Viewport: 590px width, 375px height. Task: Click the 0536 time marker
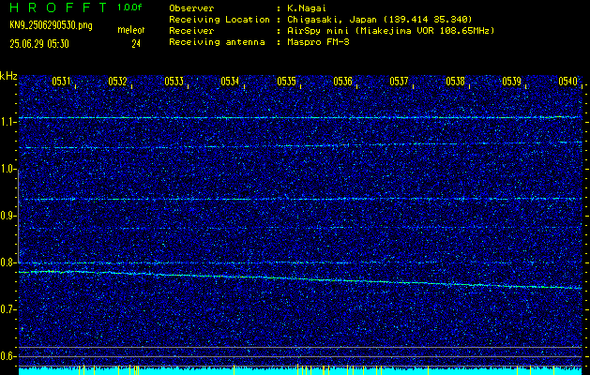pos(342,82)
